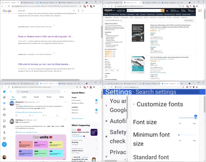Open the 'Responsive Web Design with HTML5' book title
The width and height of the screenshot is (206, 162).
(171, 26)
